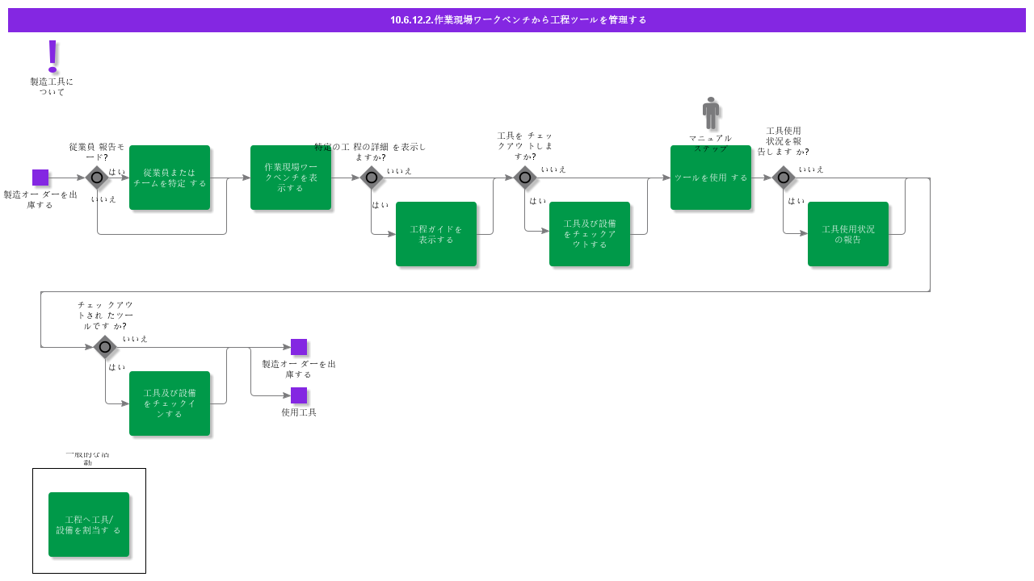
Task: Click the question text 工具使用状況を報告しますか?
Action: (x=784, y=141)
